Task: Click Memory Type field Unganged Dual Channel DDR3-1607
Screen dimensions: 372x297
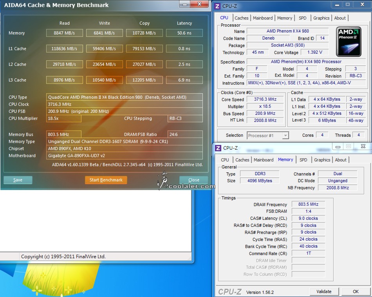Action: (x=124, y=141)
